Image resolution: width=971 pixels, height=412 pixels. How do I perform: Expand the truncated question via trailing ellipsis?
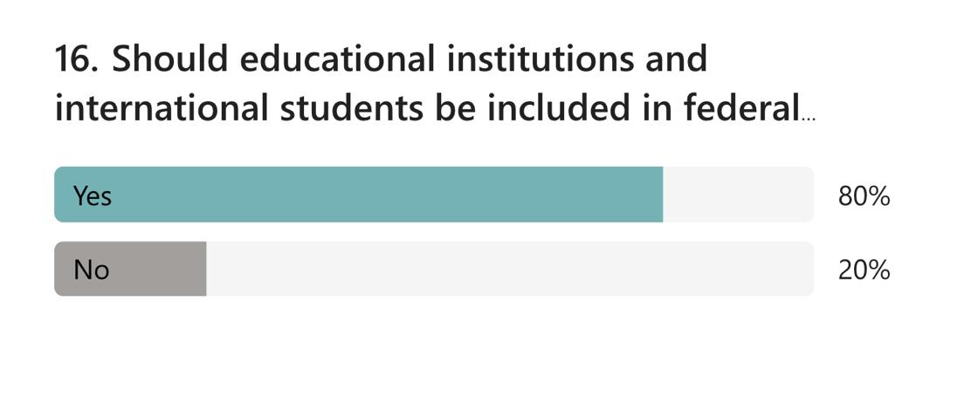(x=808, y=120)
